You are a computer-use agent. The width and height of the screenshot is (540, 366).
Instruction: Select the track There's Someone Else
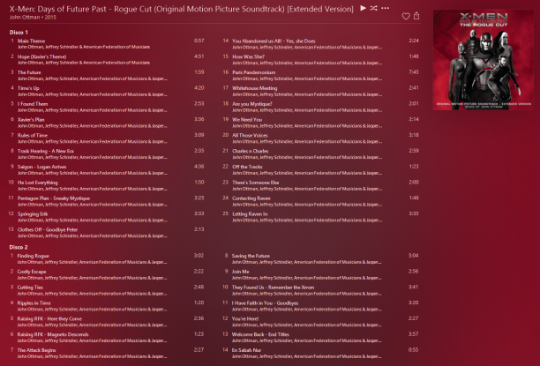(256, 183)
